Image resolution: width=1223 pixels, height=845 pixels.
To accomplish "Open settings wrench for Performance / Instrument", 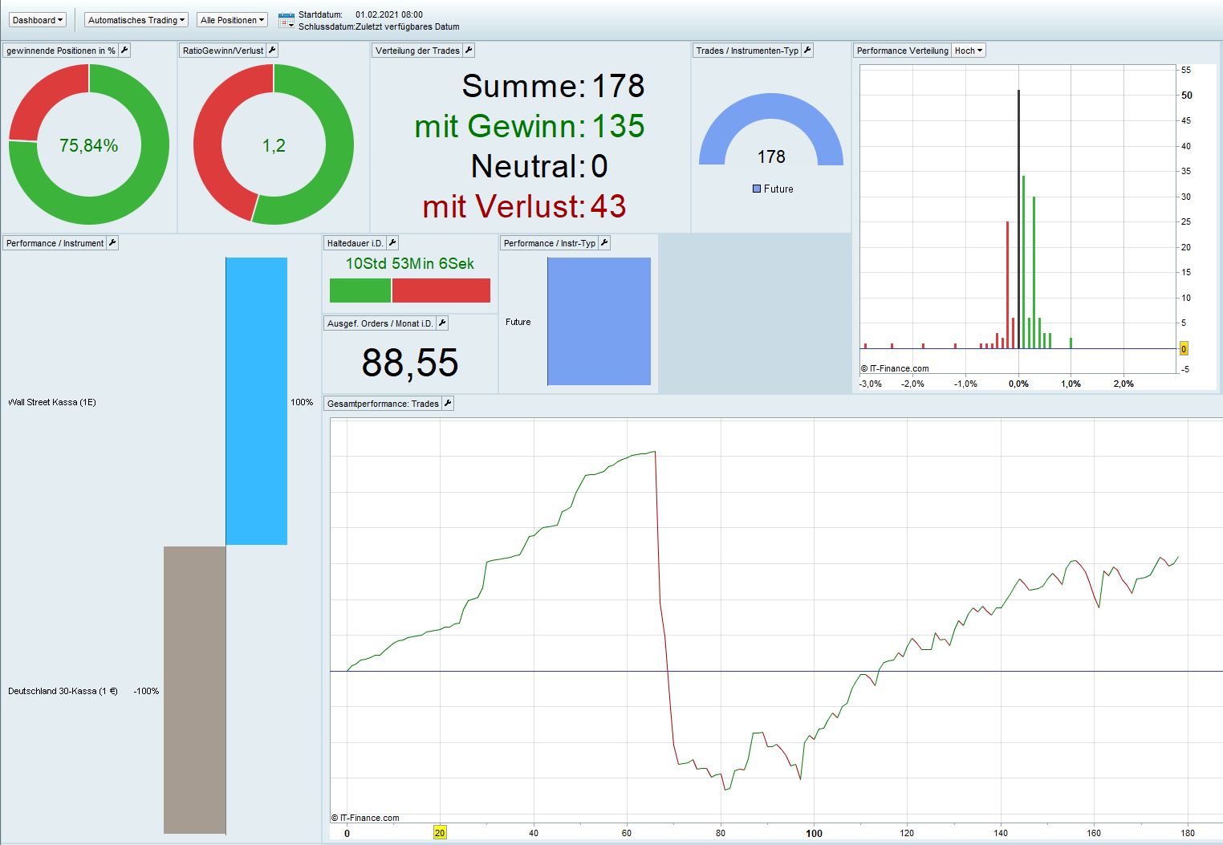I will click(x=112, y=243).
